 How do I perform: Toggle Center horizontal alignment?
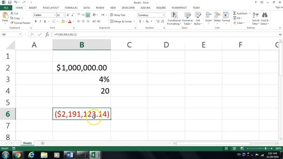(x=83, y=21)
